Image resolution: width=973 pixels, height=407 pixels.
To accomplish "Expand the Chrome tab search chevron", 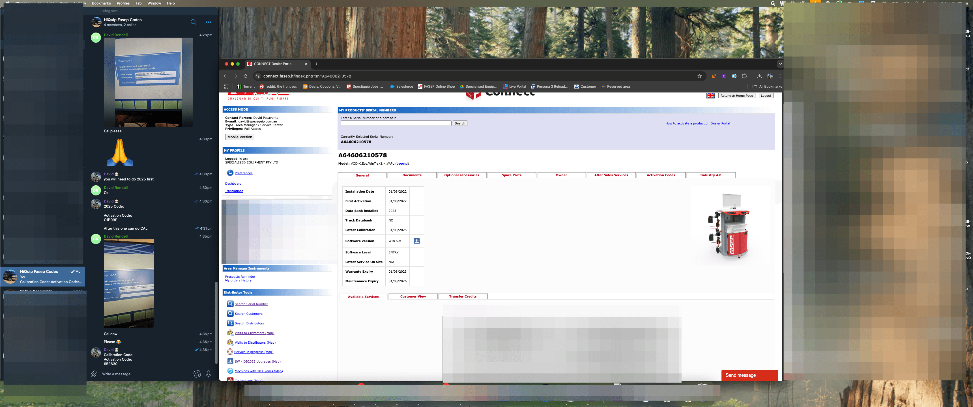I will coord(780,64).
